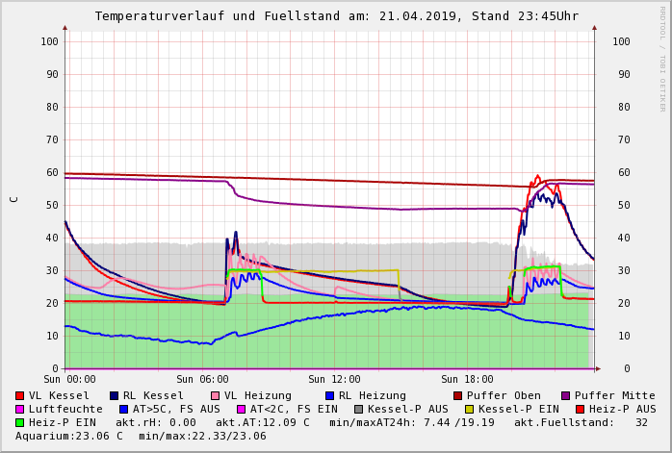The image size is (672, 453).
Task: Click the Sun 18:00 time axis label
Action: [467, 379]
